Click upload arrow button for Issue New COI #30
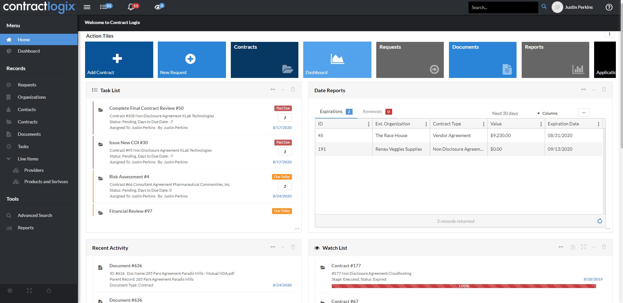This screenshot has height=303, width=623. 285,152
